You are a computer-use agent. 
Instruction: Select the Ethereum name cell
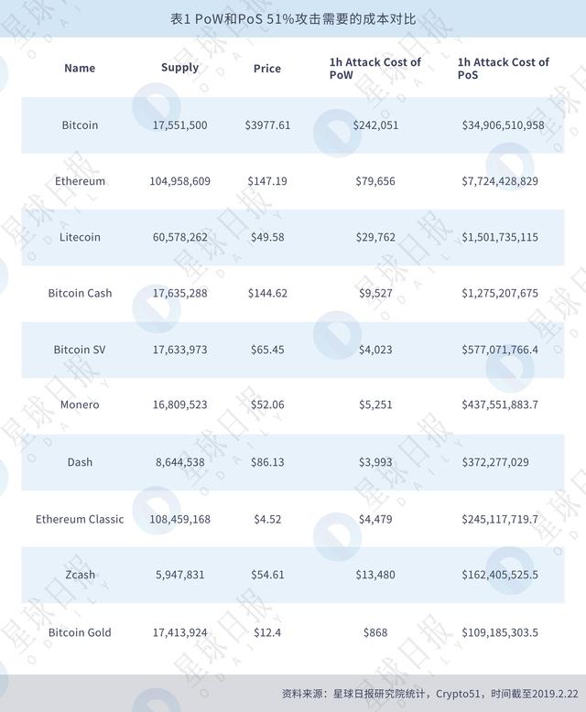80,181
